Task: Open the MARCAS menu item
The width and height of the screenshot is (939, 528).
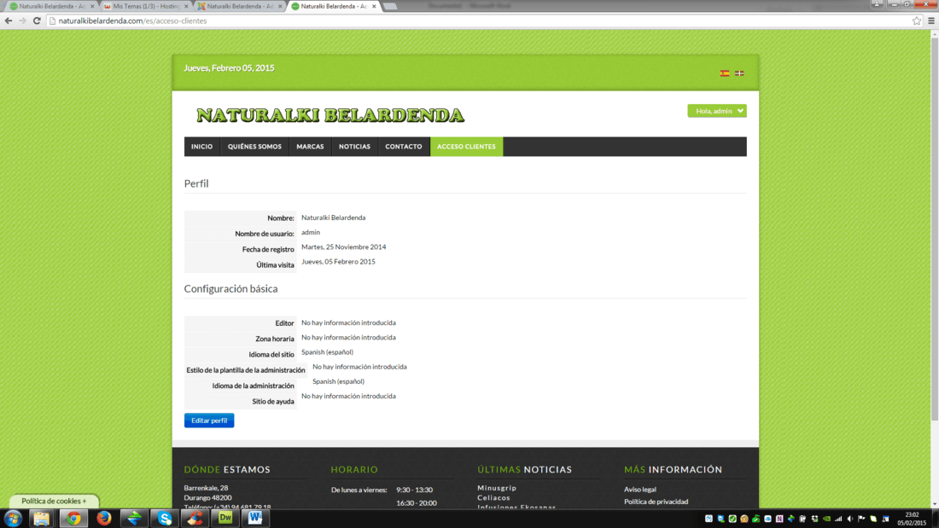Action: click(x=310, y=147)
